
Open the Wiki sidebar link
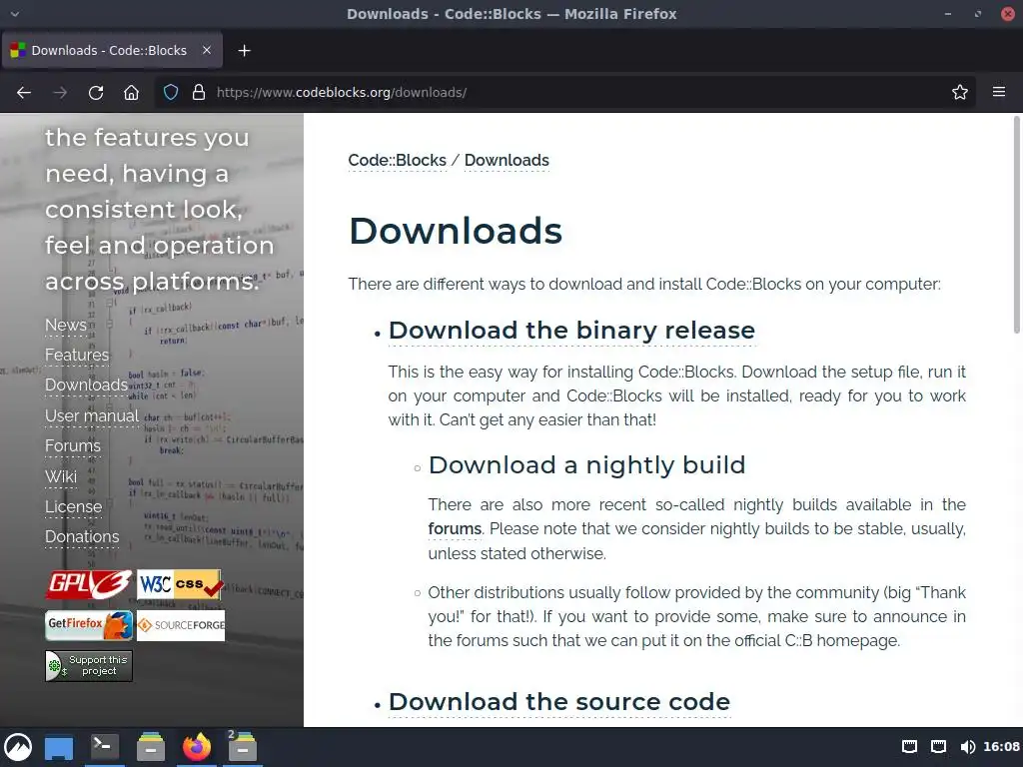61,476
